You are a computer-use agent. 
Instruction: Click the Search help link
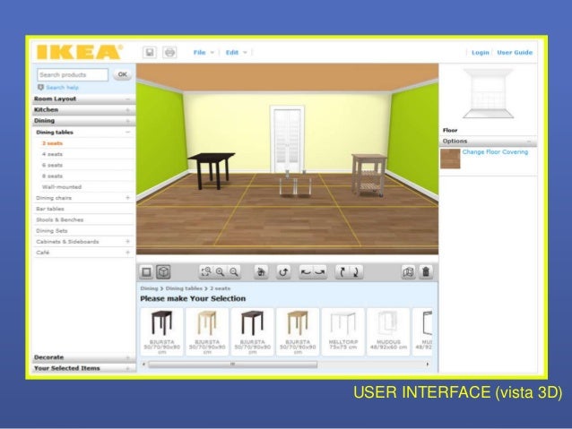tap(62, 88)
